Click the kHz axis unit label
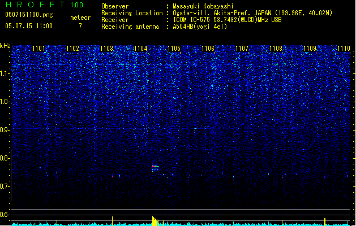Screen dimensions: 356x226 [x=5, y=46]
